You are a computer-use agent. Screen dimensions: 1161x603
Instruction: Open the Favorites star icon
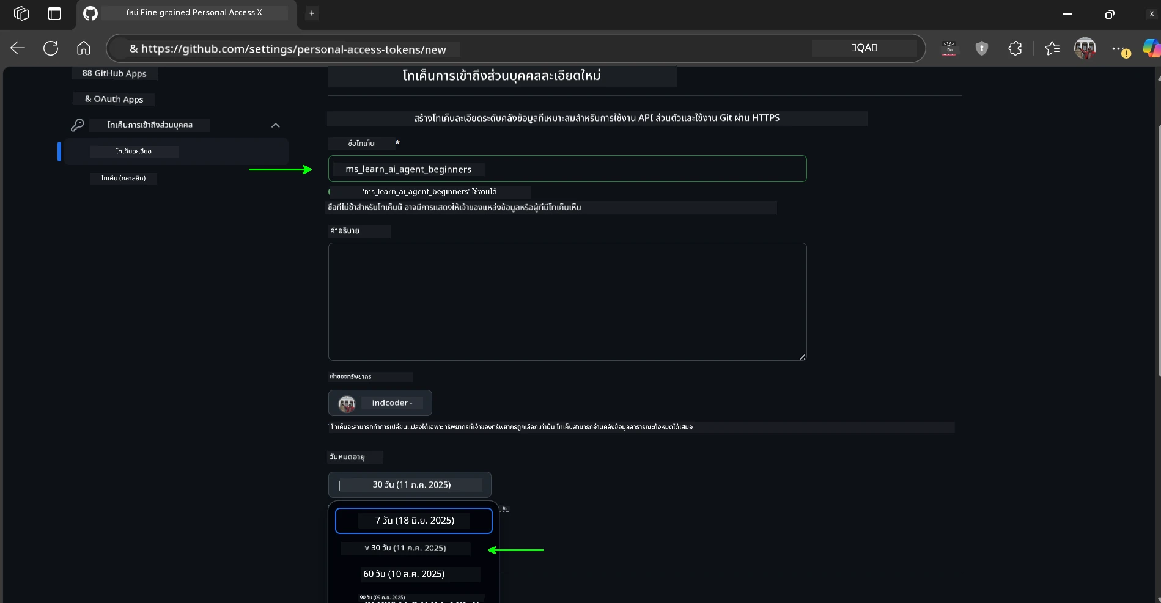[1052, 48]
